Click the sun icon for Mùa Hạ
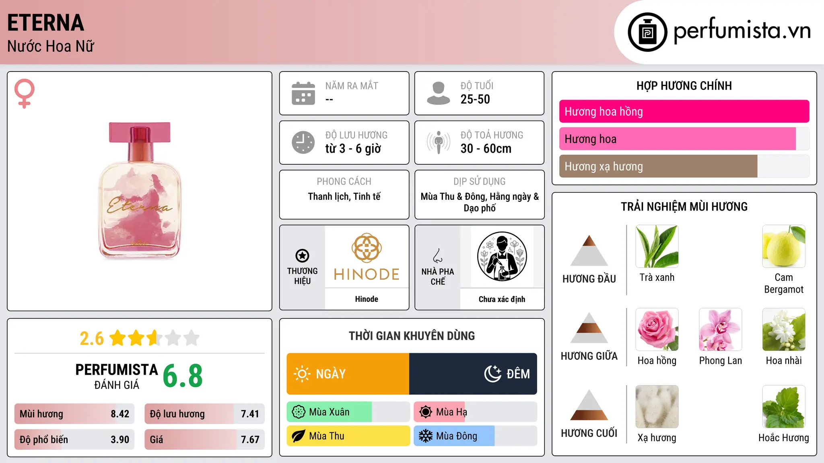The width and height of the screenshot is (824, 463). 426,412
